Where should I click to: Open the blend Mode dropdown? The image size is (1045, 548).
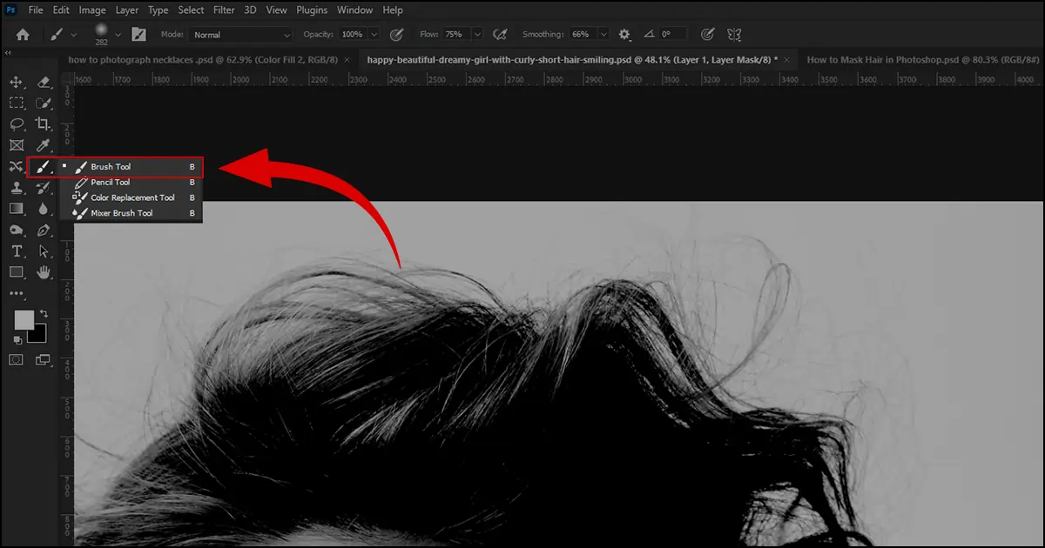239,34
